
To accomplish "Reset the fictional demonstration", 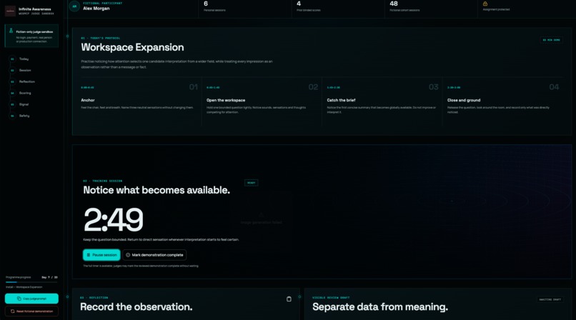I will coord(31,311).
